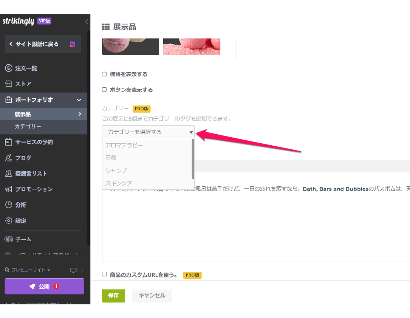Collapse the ポートフォリオ section chevron
This screenshot has width=410, height=318.
[x=79, y=100]
